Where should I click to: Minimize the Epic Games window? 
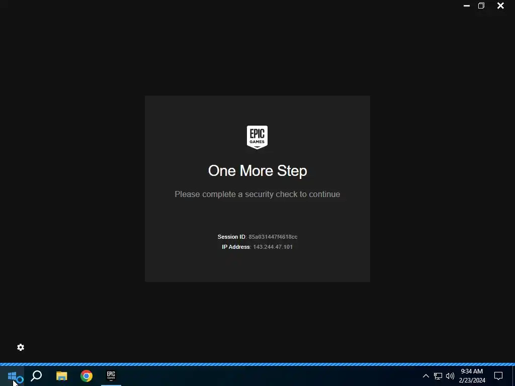(x=466, y=6)
